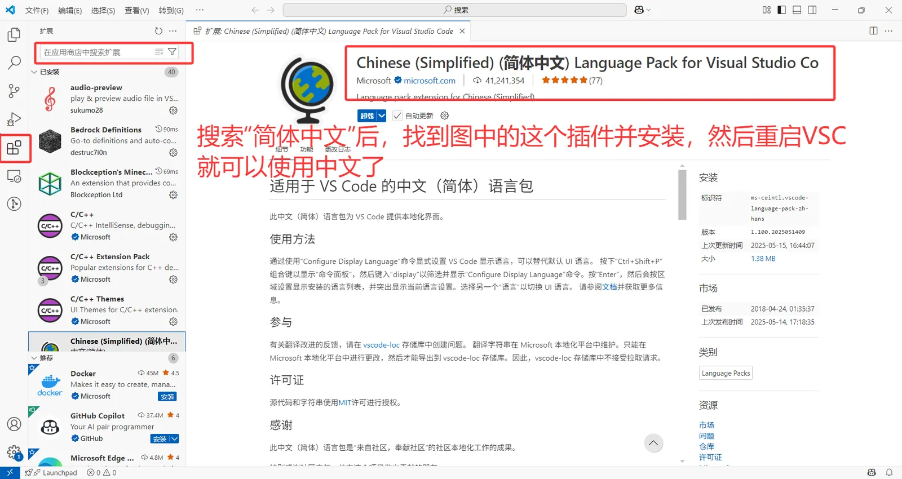Collapse the installed extensions section
Image resolution: width=902 pixels, height=479 pixels.
[x=34, y=72]
